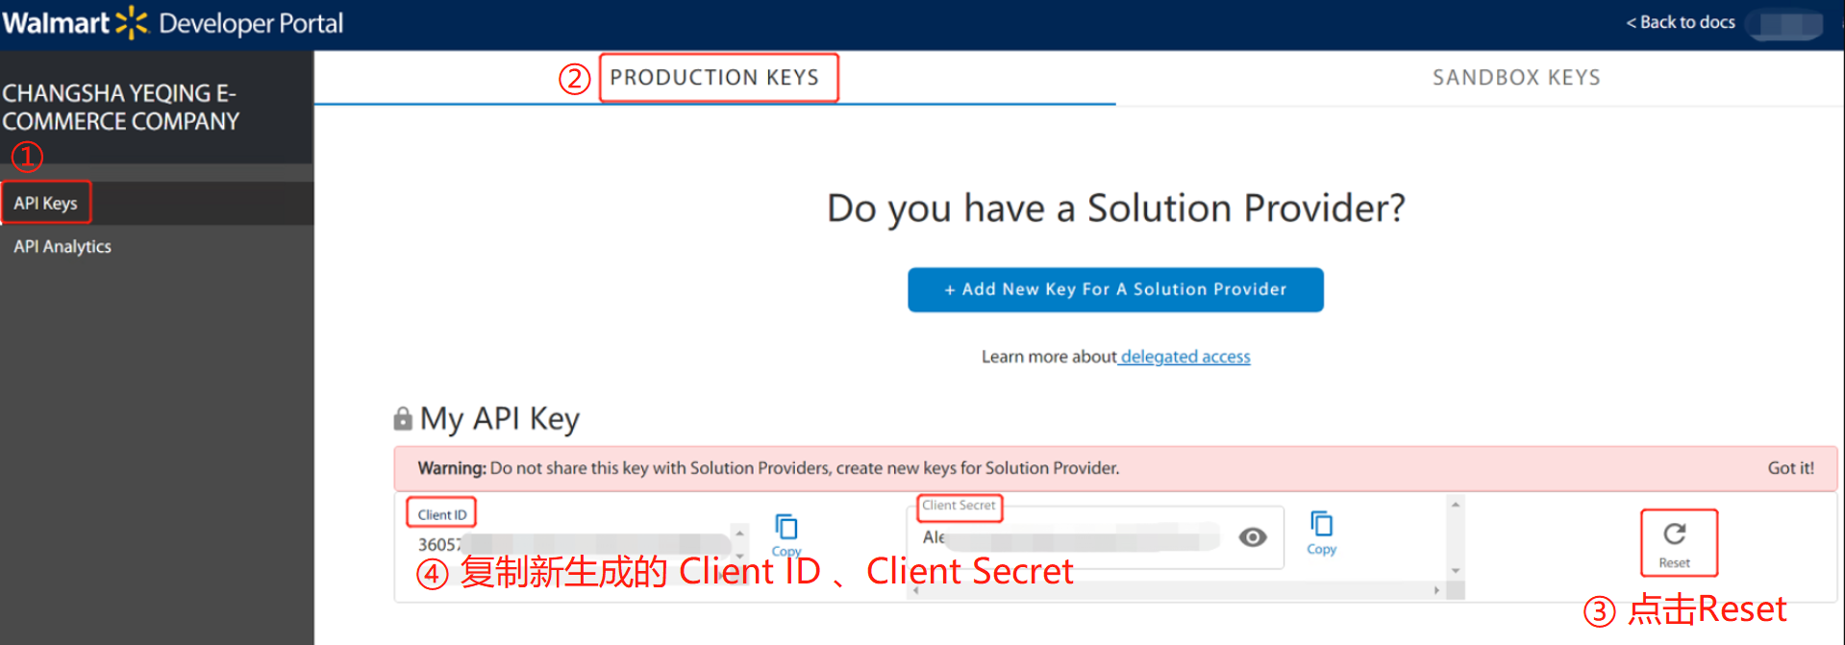The height and width of the screenshot is (645, 1845).
Task: Switch to the Production Keys tab
Action: pos(714,78)
